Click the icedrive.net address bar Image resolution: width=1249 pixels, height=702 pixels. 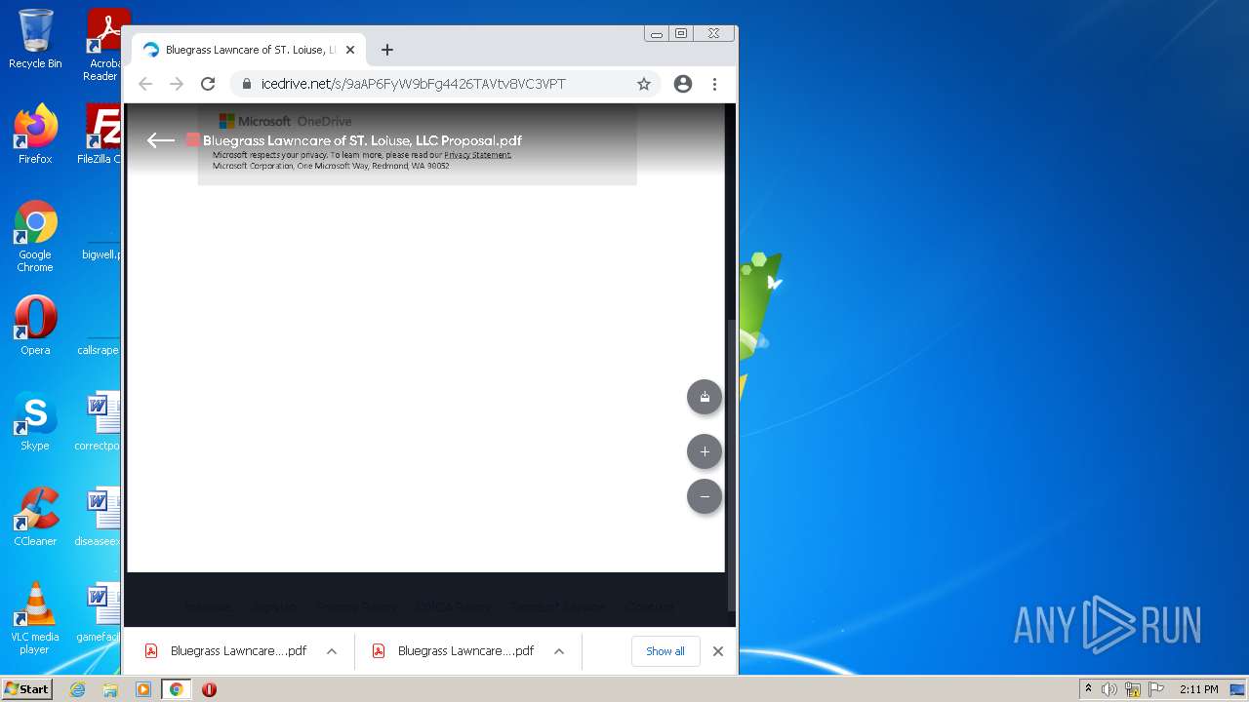tap(444, 84)
